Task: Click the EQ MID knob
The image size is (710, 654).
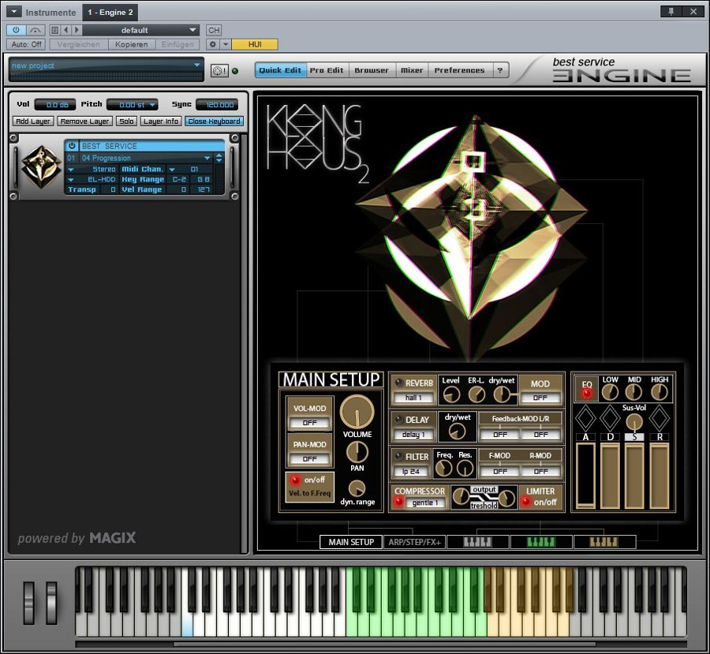Action: pyautogui.click(x=634, y=392)
